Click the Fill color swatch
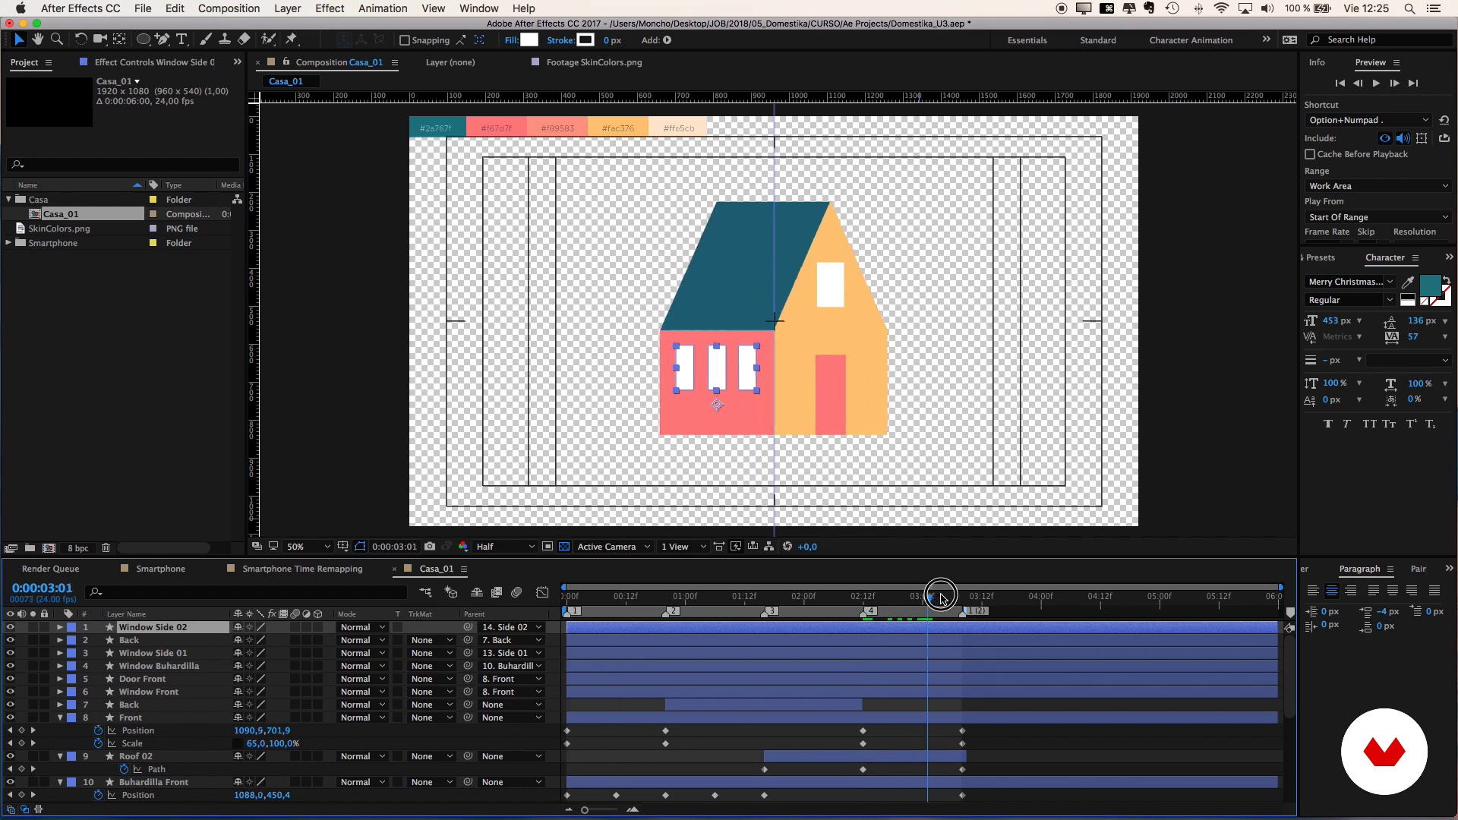This screenshot has width=1458, height=820. pos(528,40)
